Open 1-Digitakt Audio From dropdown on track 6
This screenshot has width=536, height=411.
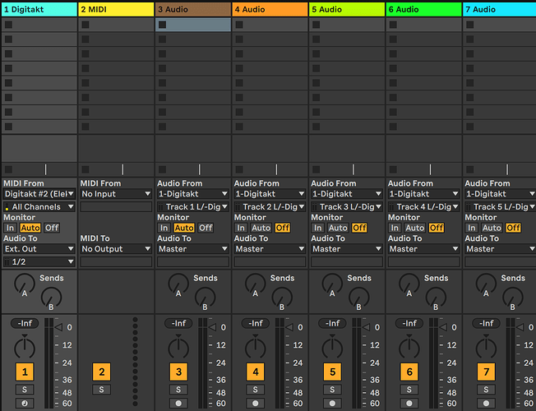tap(424, 194)
